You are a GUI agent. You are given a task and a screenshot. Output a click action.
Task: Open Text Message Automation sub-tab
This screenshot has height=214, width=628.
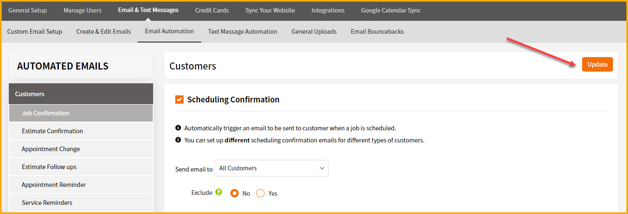pyautogui.click(x=242, y=32)
